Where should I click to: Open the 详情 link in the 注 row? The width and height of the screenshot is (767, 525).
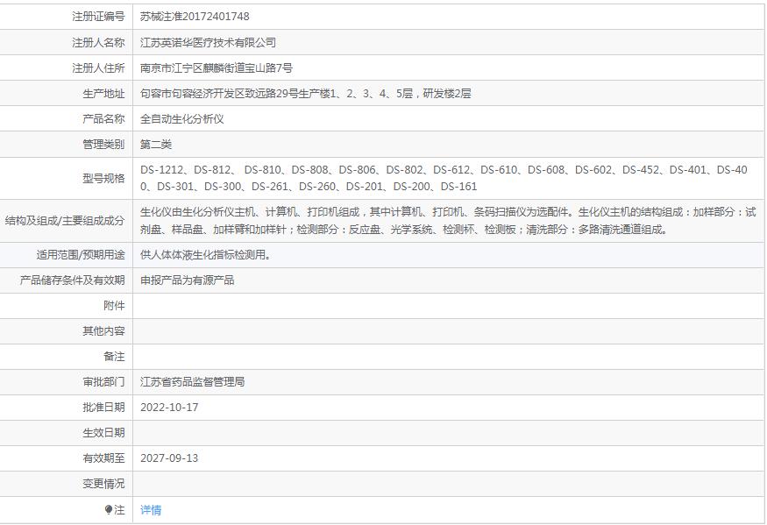pos(151,510)
